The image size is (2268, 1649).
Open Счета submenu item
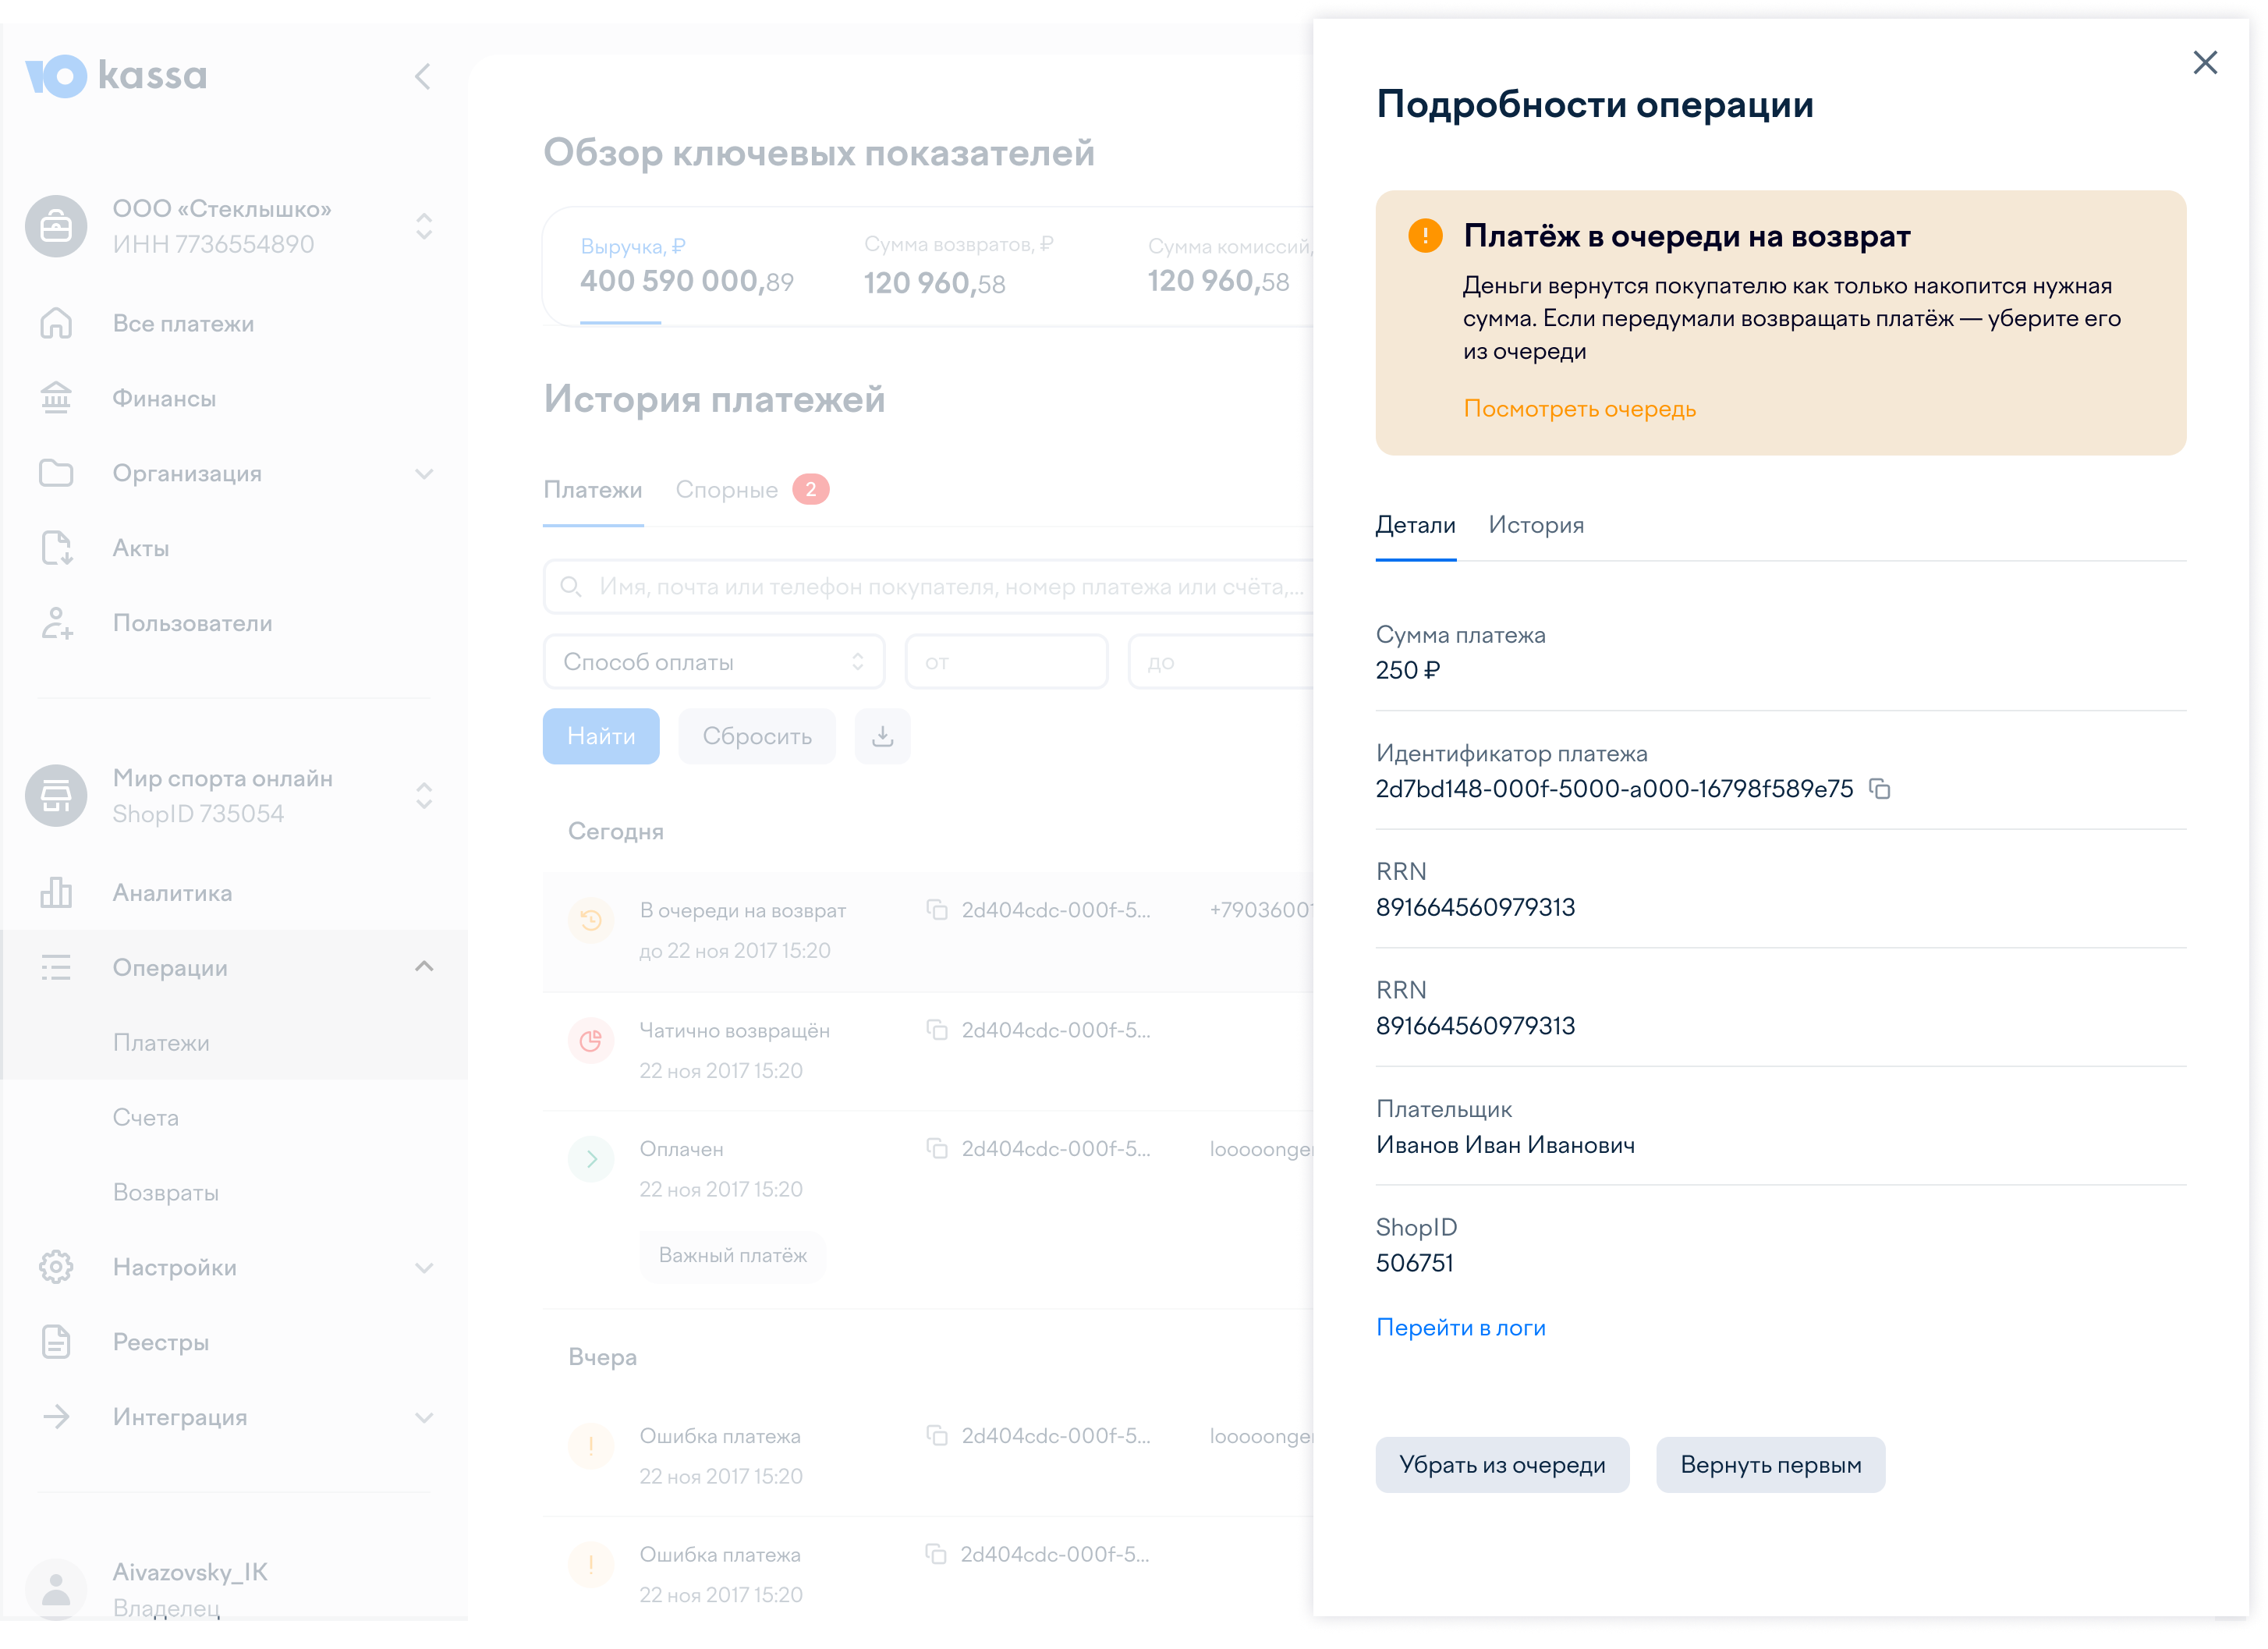(146, 1118)
